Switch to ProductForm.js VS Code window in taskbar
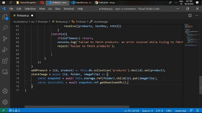Viewport: 202px width, 113px height. (x=81, y=3)
